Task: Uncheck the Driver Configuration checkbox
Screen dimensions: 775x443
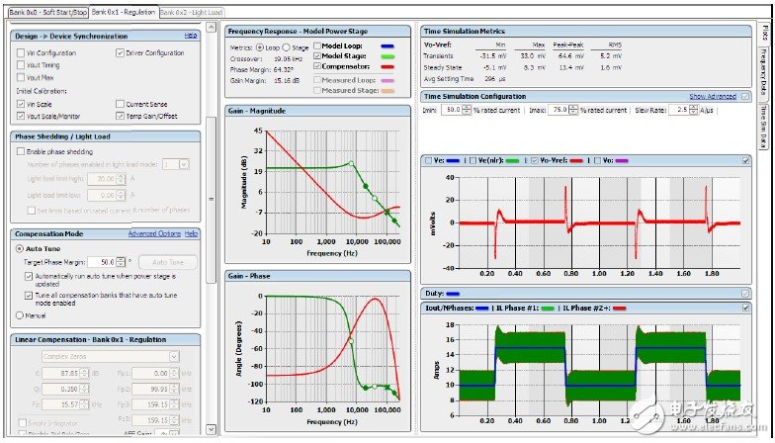Action: click(120, 52)
